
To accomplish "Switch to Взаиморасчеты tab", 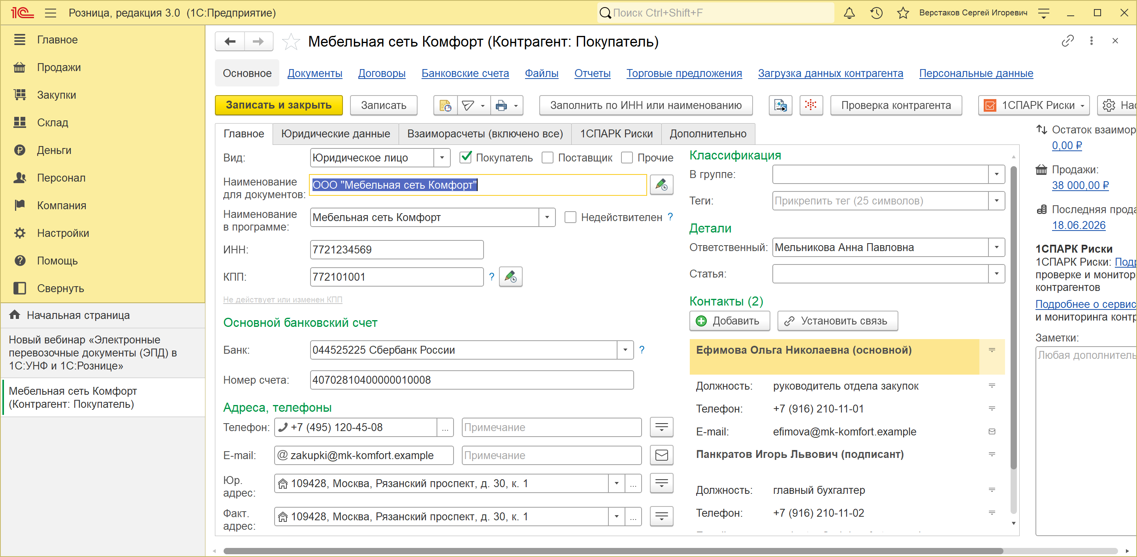I will pyautogui.click(x=485, y=134).
